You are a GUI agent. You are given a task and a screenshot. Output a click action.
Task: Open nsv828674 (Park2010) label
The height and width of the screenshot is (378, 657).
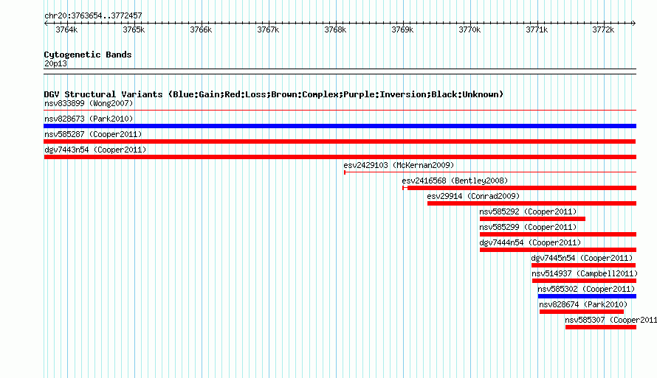click(x=583, y=304)
